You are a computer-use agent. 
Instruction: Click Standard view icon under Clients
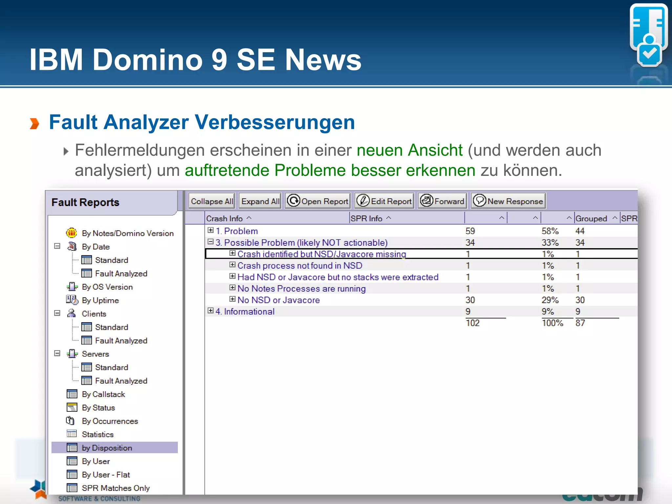tap(86, 327)
